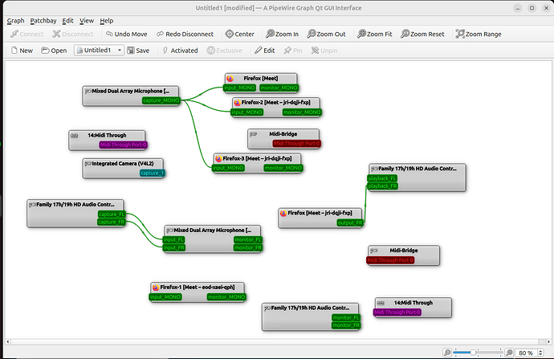Open a patchbay file
Image resolution: width=554 pixels, height=359 pixels.
pyautogui.click(x=54, y=51)
